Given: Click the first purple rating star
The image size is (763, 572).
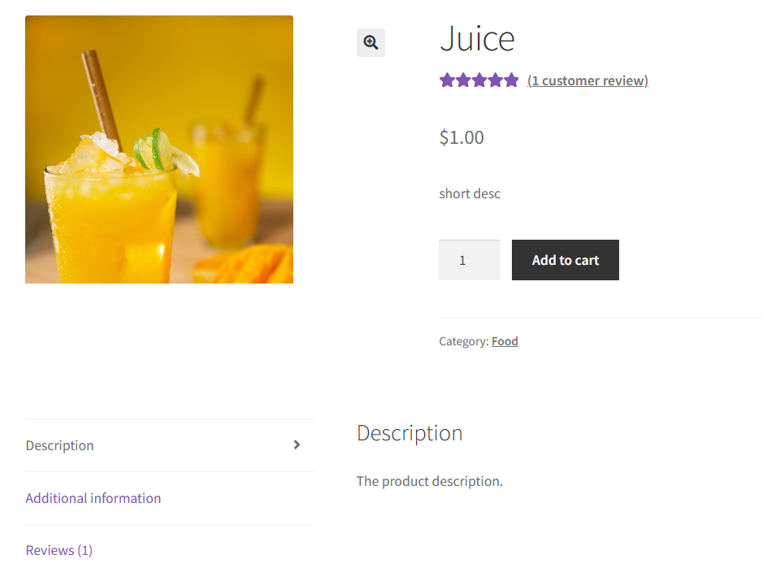Looking at the screenshot, I should tap(447, 80).
